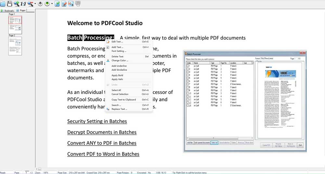Choose Add Text from context menu
The image size is (325, 174).
point(128,47)
